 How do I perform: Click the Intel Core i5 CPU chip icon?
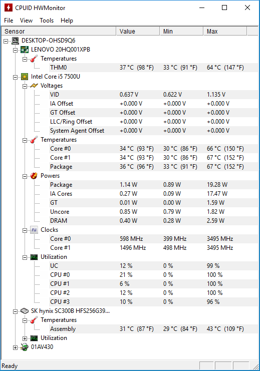click(25, 77)
